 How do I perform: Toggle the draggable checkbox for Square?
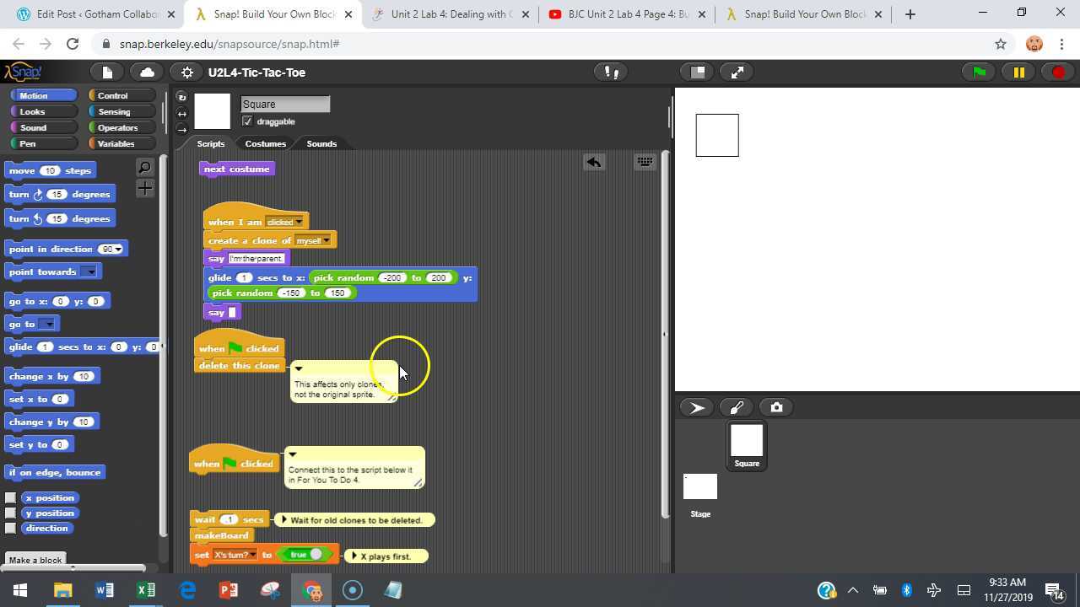coord(247,121)
